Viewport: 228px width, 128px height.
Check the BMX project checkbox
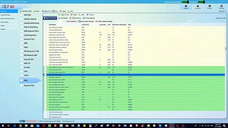coord(21,80)
